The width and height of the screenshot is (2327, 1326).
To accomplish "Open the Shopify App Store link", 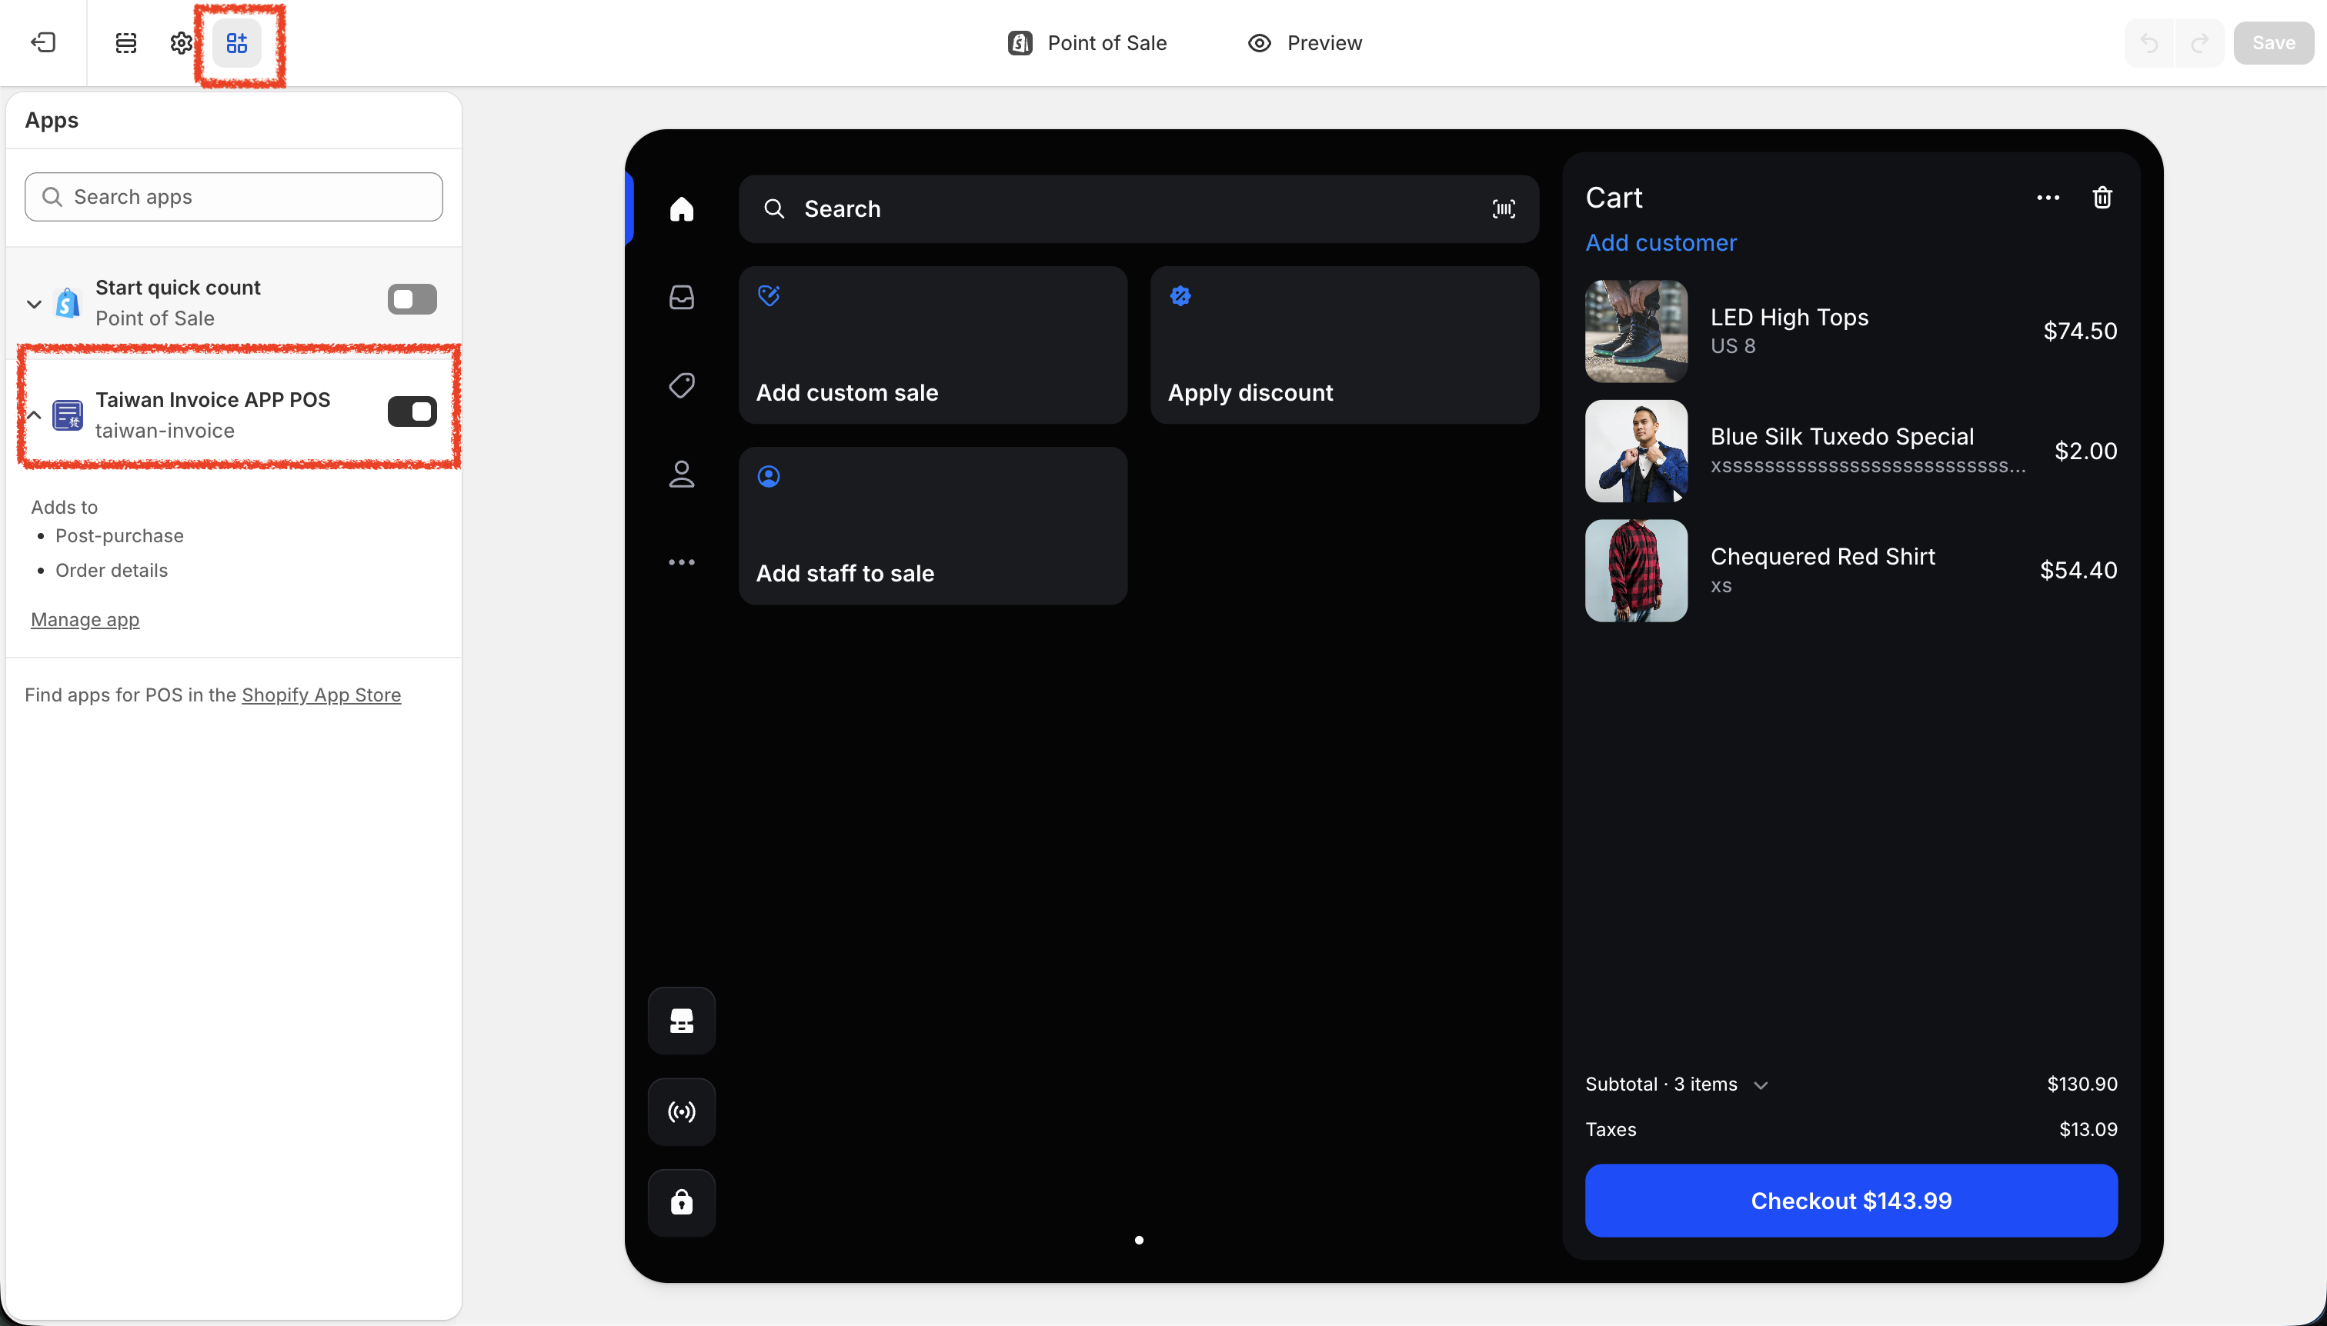I will coord(321,695).
